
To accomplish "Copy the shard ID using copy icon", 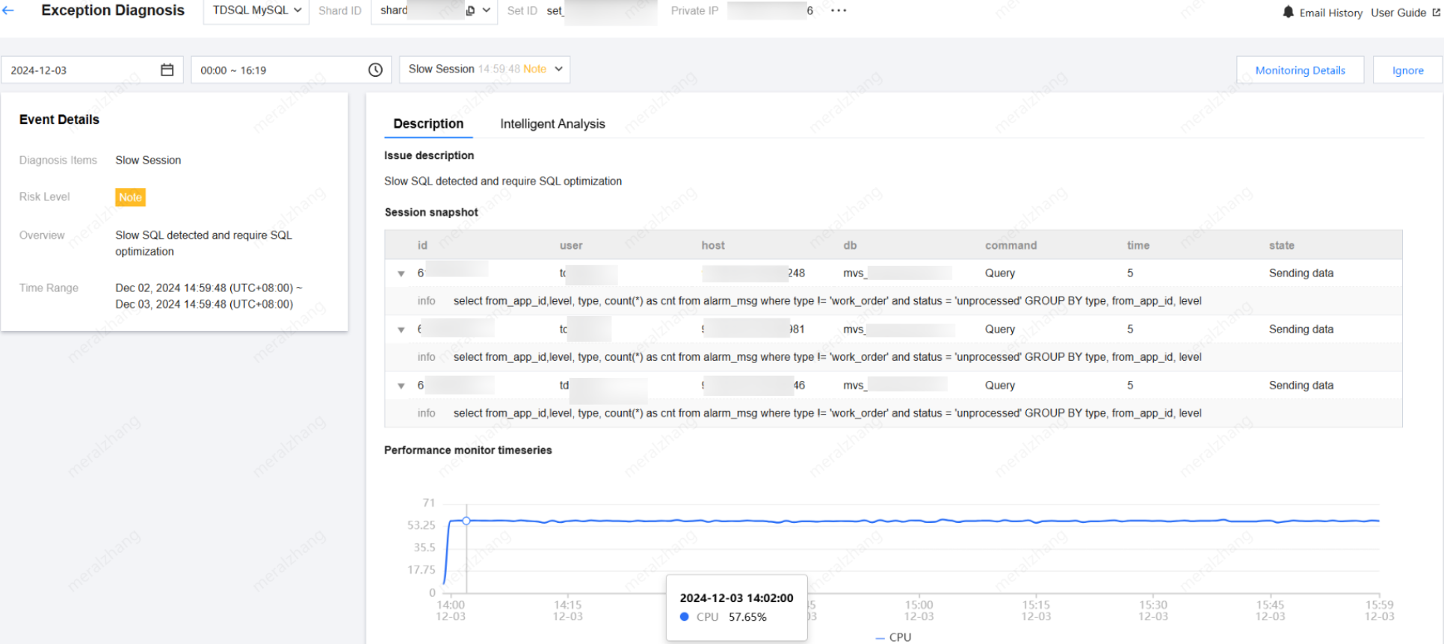I will point(470,10).
